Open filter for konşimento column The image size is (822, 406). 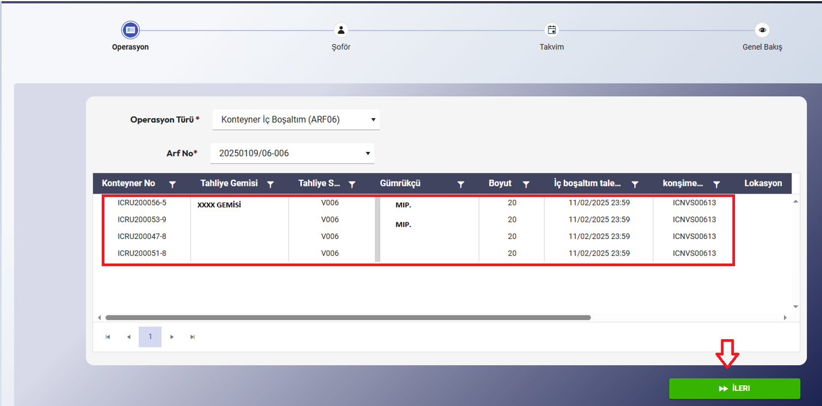point(717,184)
